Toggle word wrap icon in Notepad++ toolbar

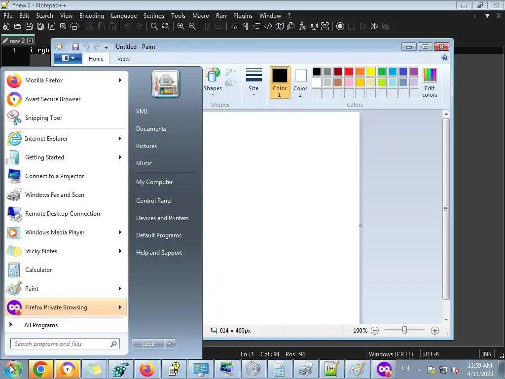tap(234, 27)
